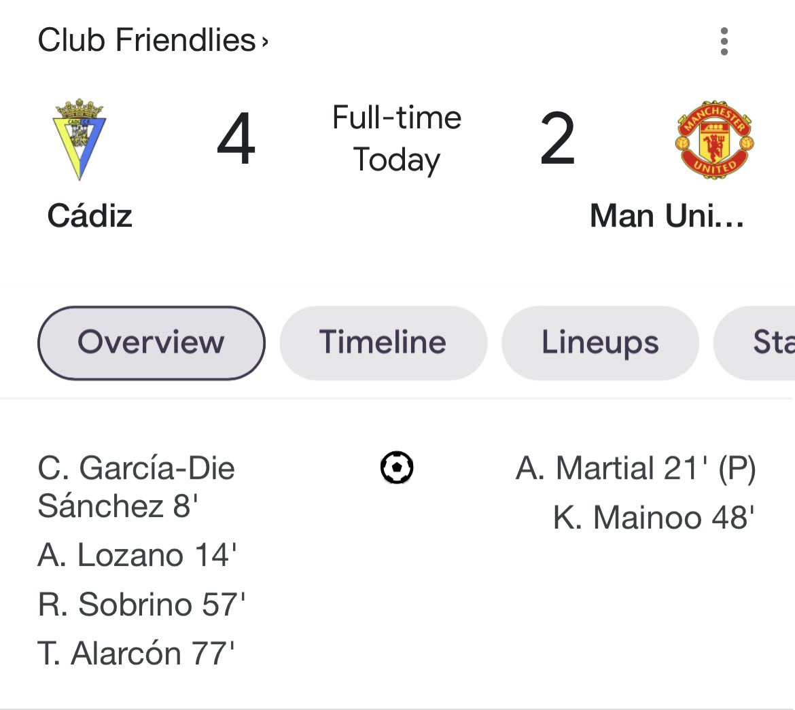Screen dimensions: 795x710
Task: Open the Man United team name link
Action: pyautogui.click(x=667, y=216)
